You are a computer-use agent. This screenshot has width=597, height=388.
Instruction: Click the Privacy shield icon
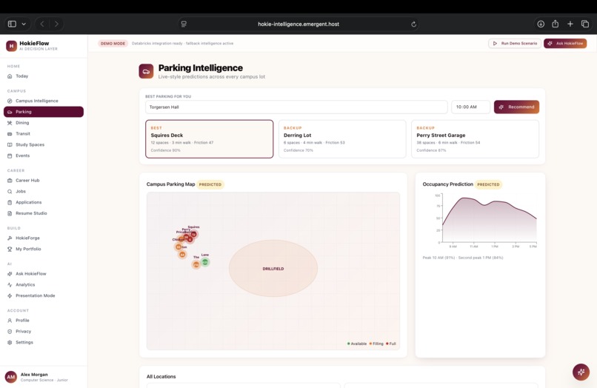[10, 332]
